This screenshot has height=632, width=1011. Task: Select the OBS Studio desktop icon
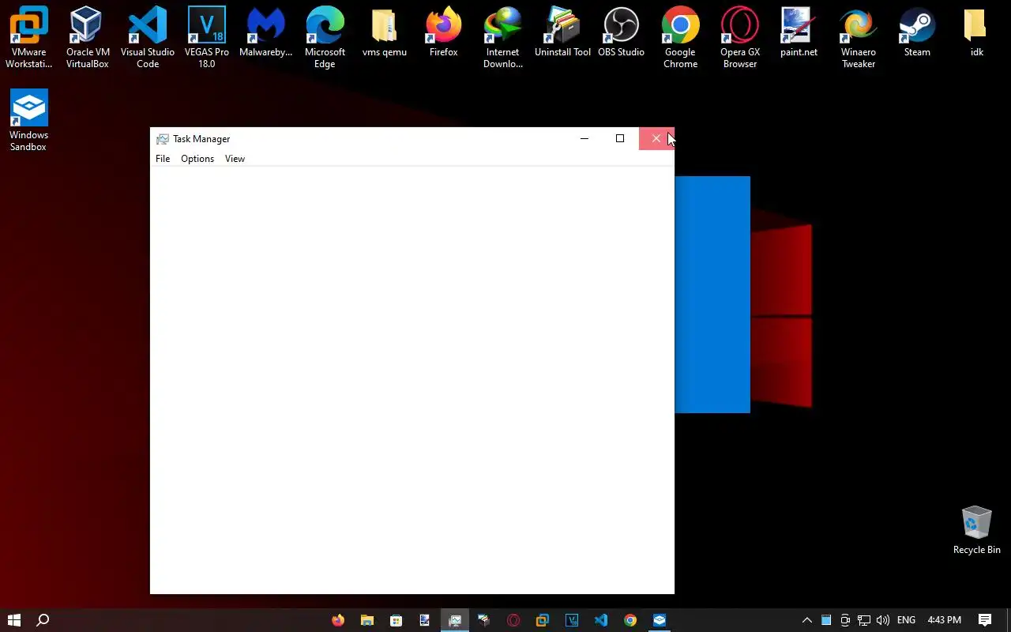pos(621,32)
